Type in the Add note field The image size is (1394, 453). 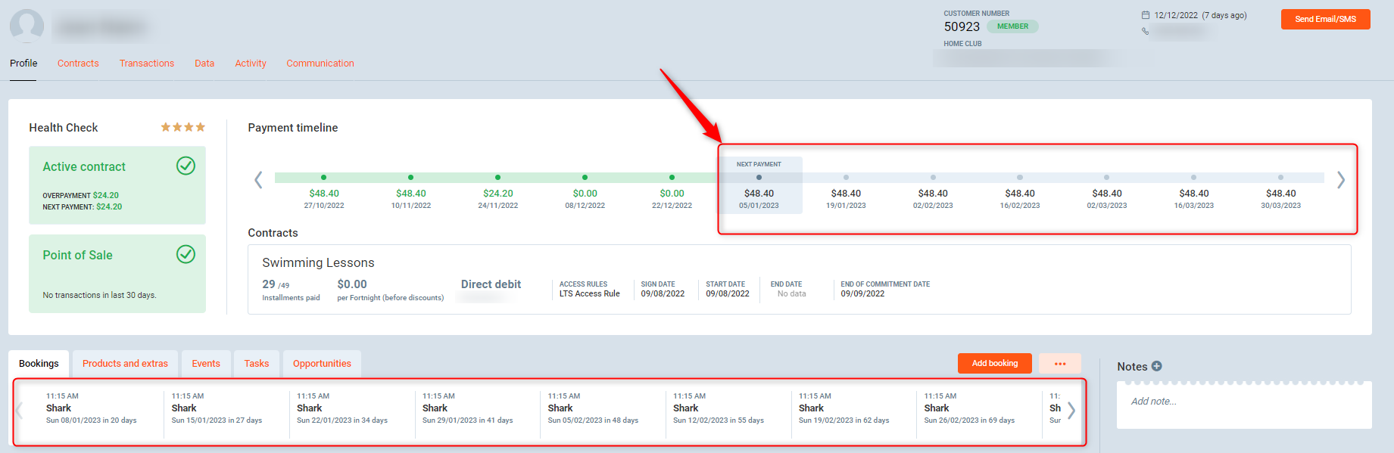(1242, 402)
